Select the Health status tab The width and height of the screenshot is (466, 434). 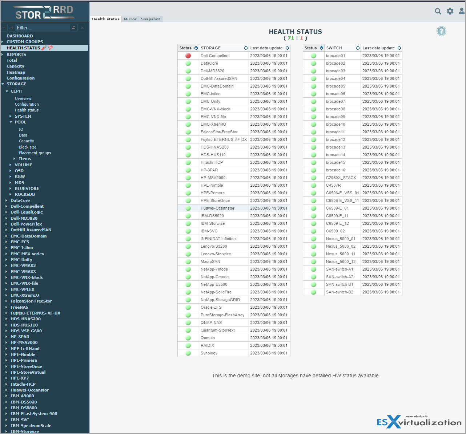[106, 19]
